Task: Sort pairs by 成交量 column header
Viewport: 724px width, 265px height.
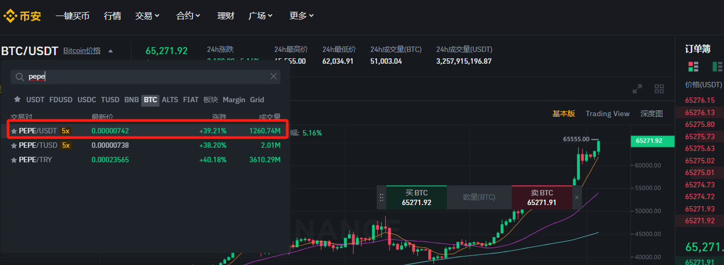Action: click(270, 116)
